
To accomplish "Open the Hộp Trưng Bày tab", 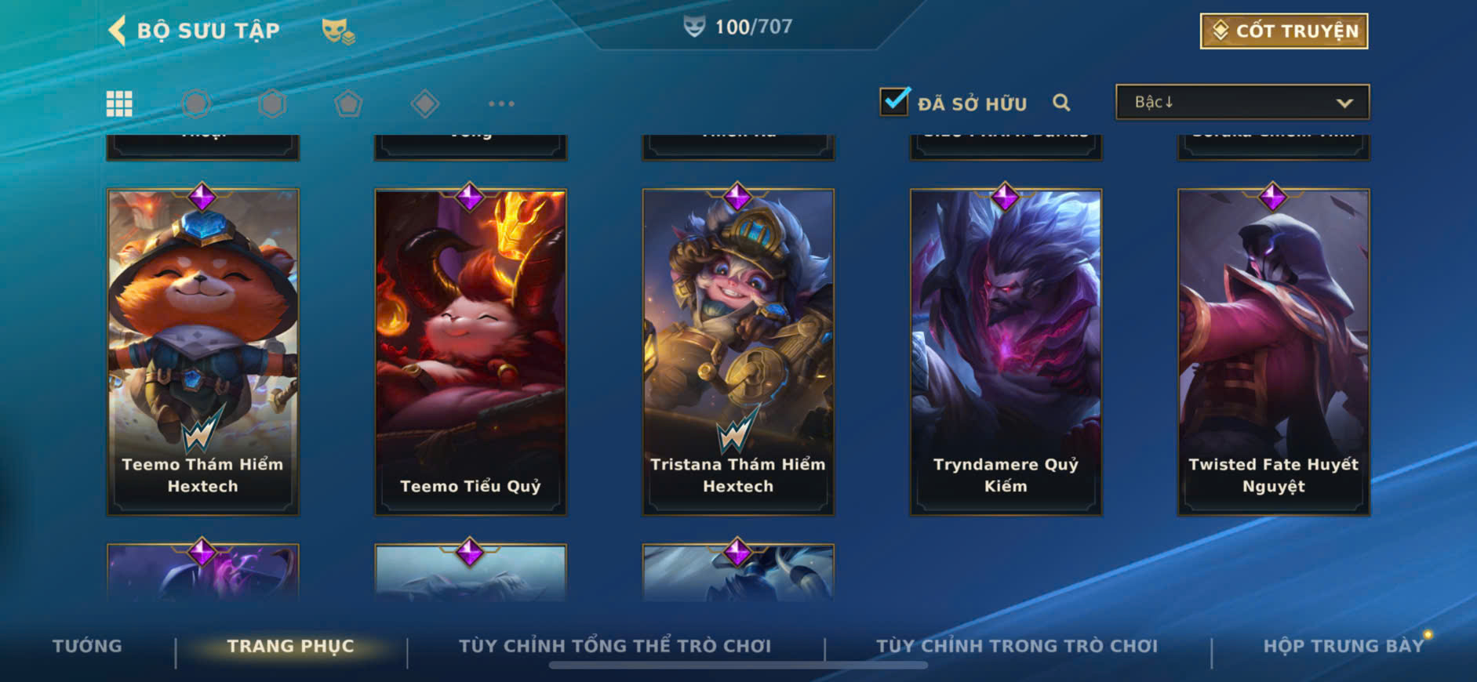I will pos(1343,646).
